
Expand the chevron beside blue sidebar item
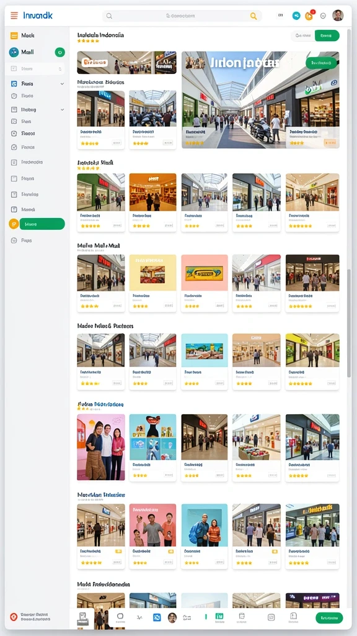(x=62, y=84)
